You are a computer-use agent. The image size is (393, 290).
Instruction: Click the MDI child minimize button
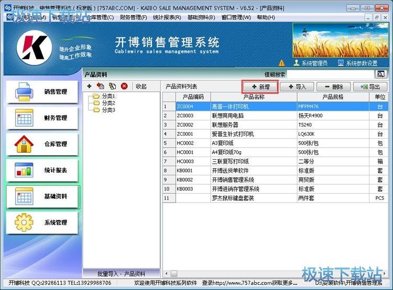pyautogui.click(x=368, y=17)
